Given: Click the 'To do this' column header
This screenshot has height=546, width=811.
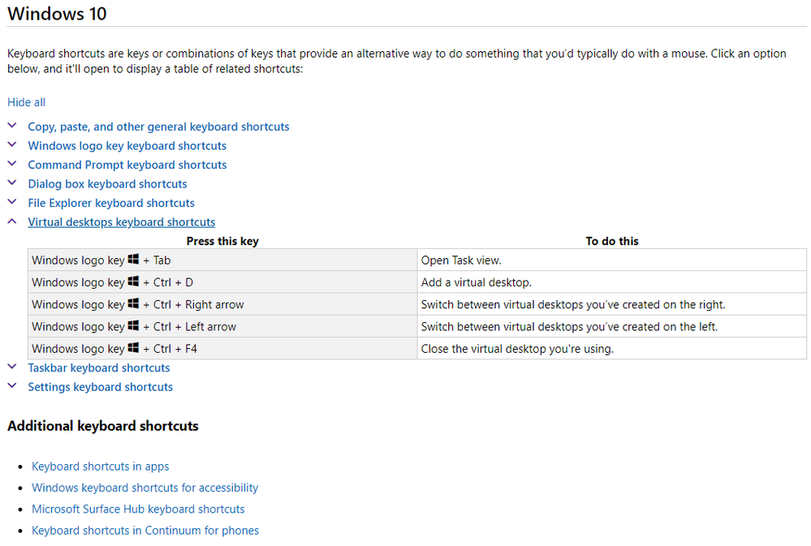Looking at the screenshot, I should (x=612, y=241).
